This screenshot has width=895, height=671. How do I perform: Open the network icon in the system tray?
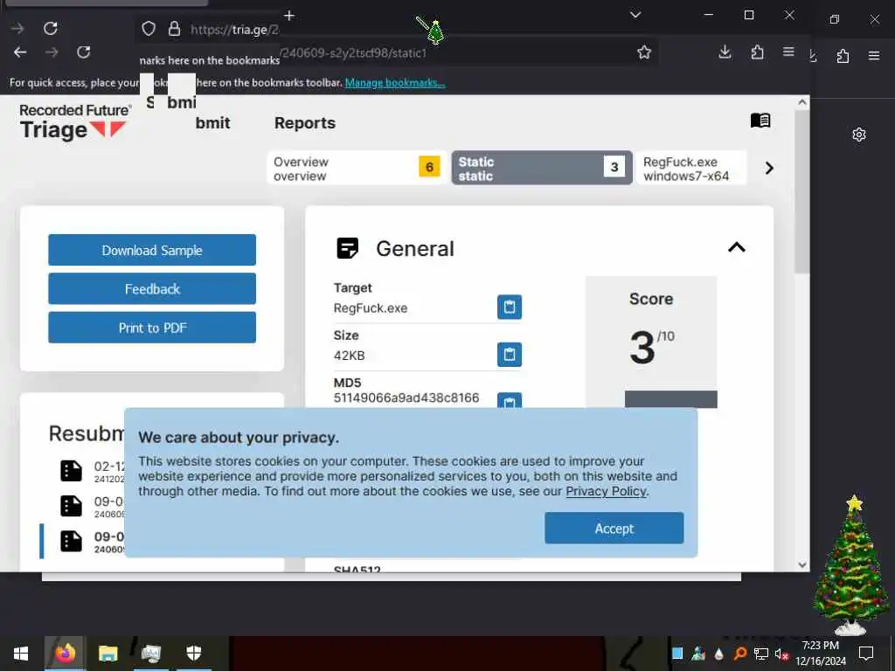[x=761, y=654]
